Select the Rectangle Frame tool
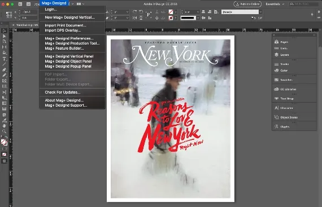This screenshot has height=207, width=322. 4,81
